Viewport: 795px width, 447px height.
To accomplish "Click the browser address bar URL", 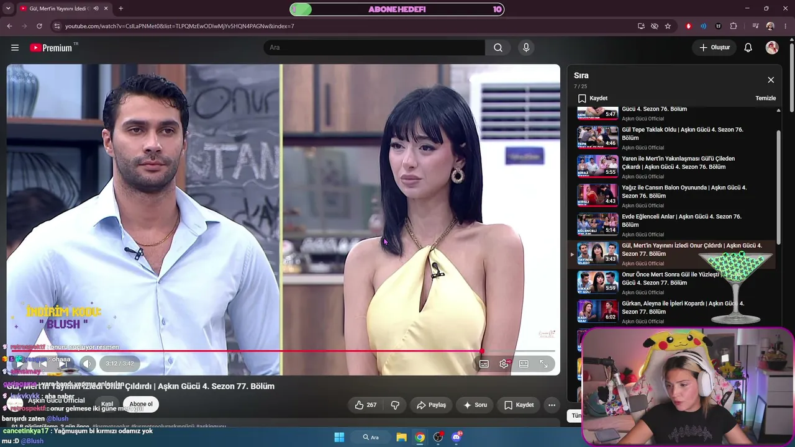I will [179, 26].
